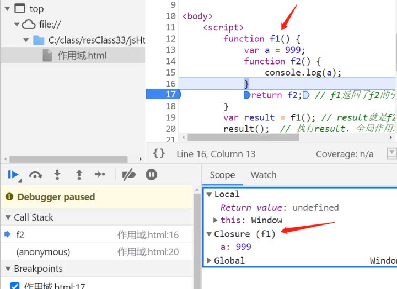Image resolution: width=397 pixels, height=289 pixels.
Task: Collapse the Call Stack section
Action: coord(8,217)
